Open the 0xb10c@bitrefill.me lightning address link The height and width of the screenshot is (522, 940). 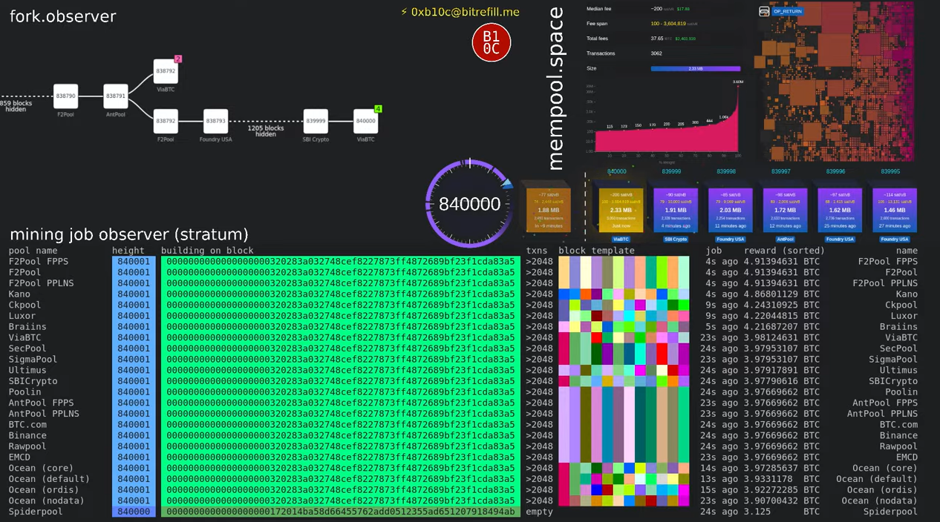[460, 12]
